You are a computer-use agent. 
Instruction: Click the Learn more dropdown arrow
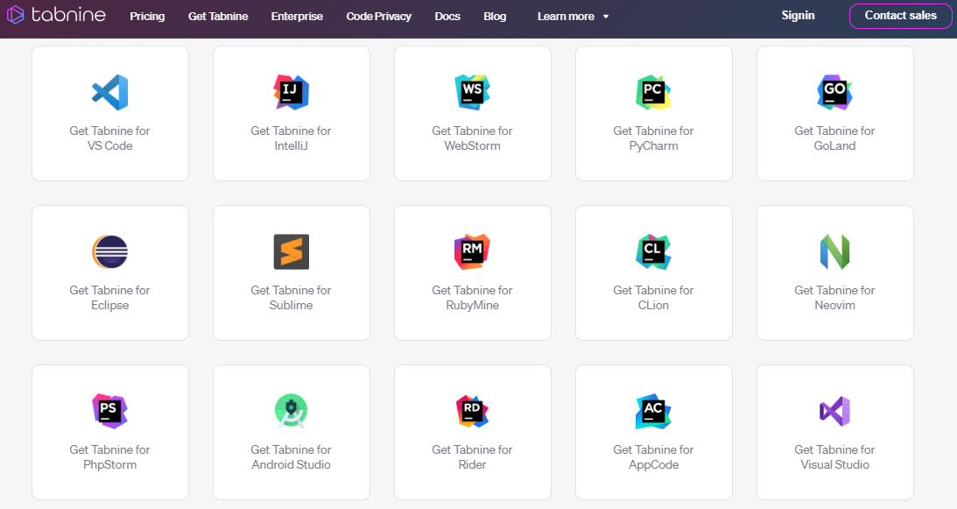606,17
